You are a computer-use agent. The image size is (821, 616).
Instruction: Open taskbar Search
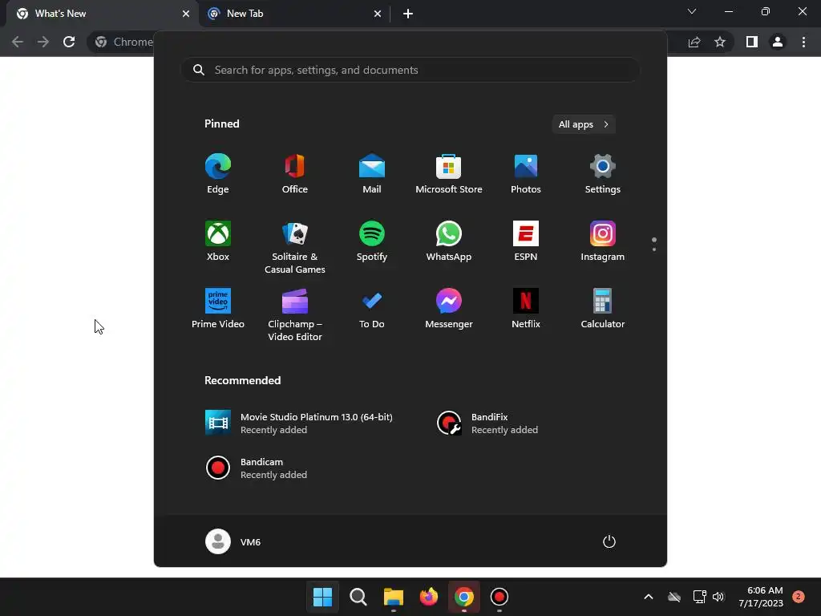coord(358,597)
